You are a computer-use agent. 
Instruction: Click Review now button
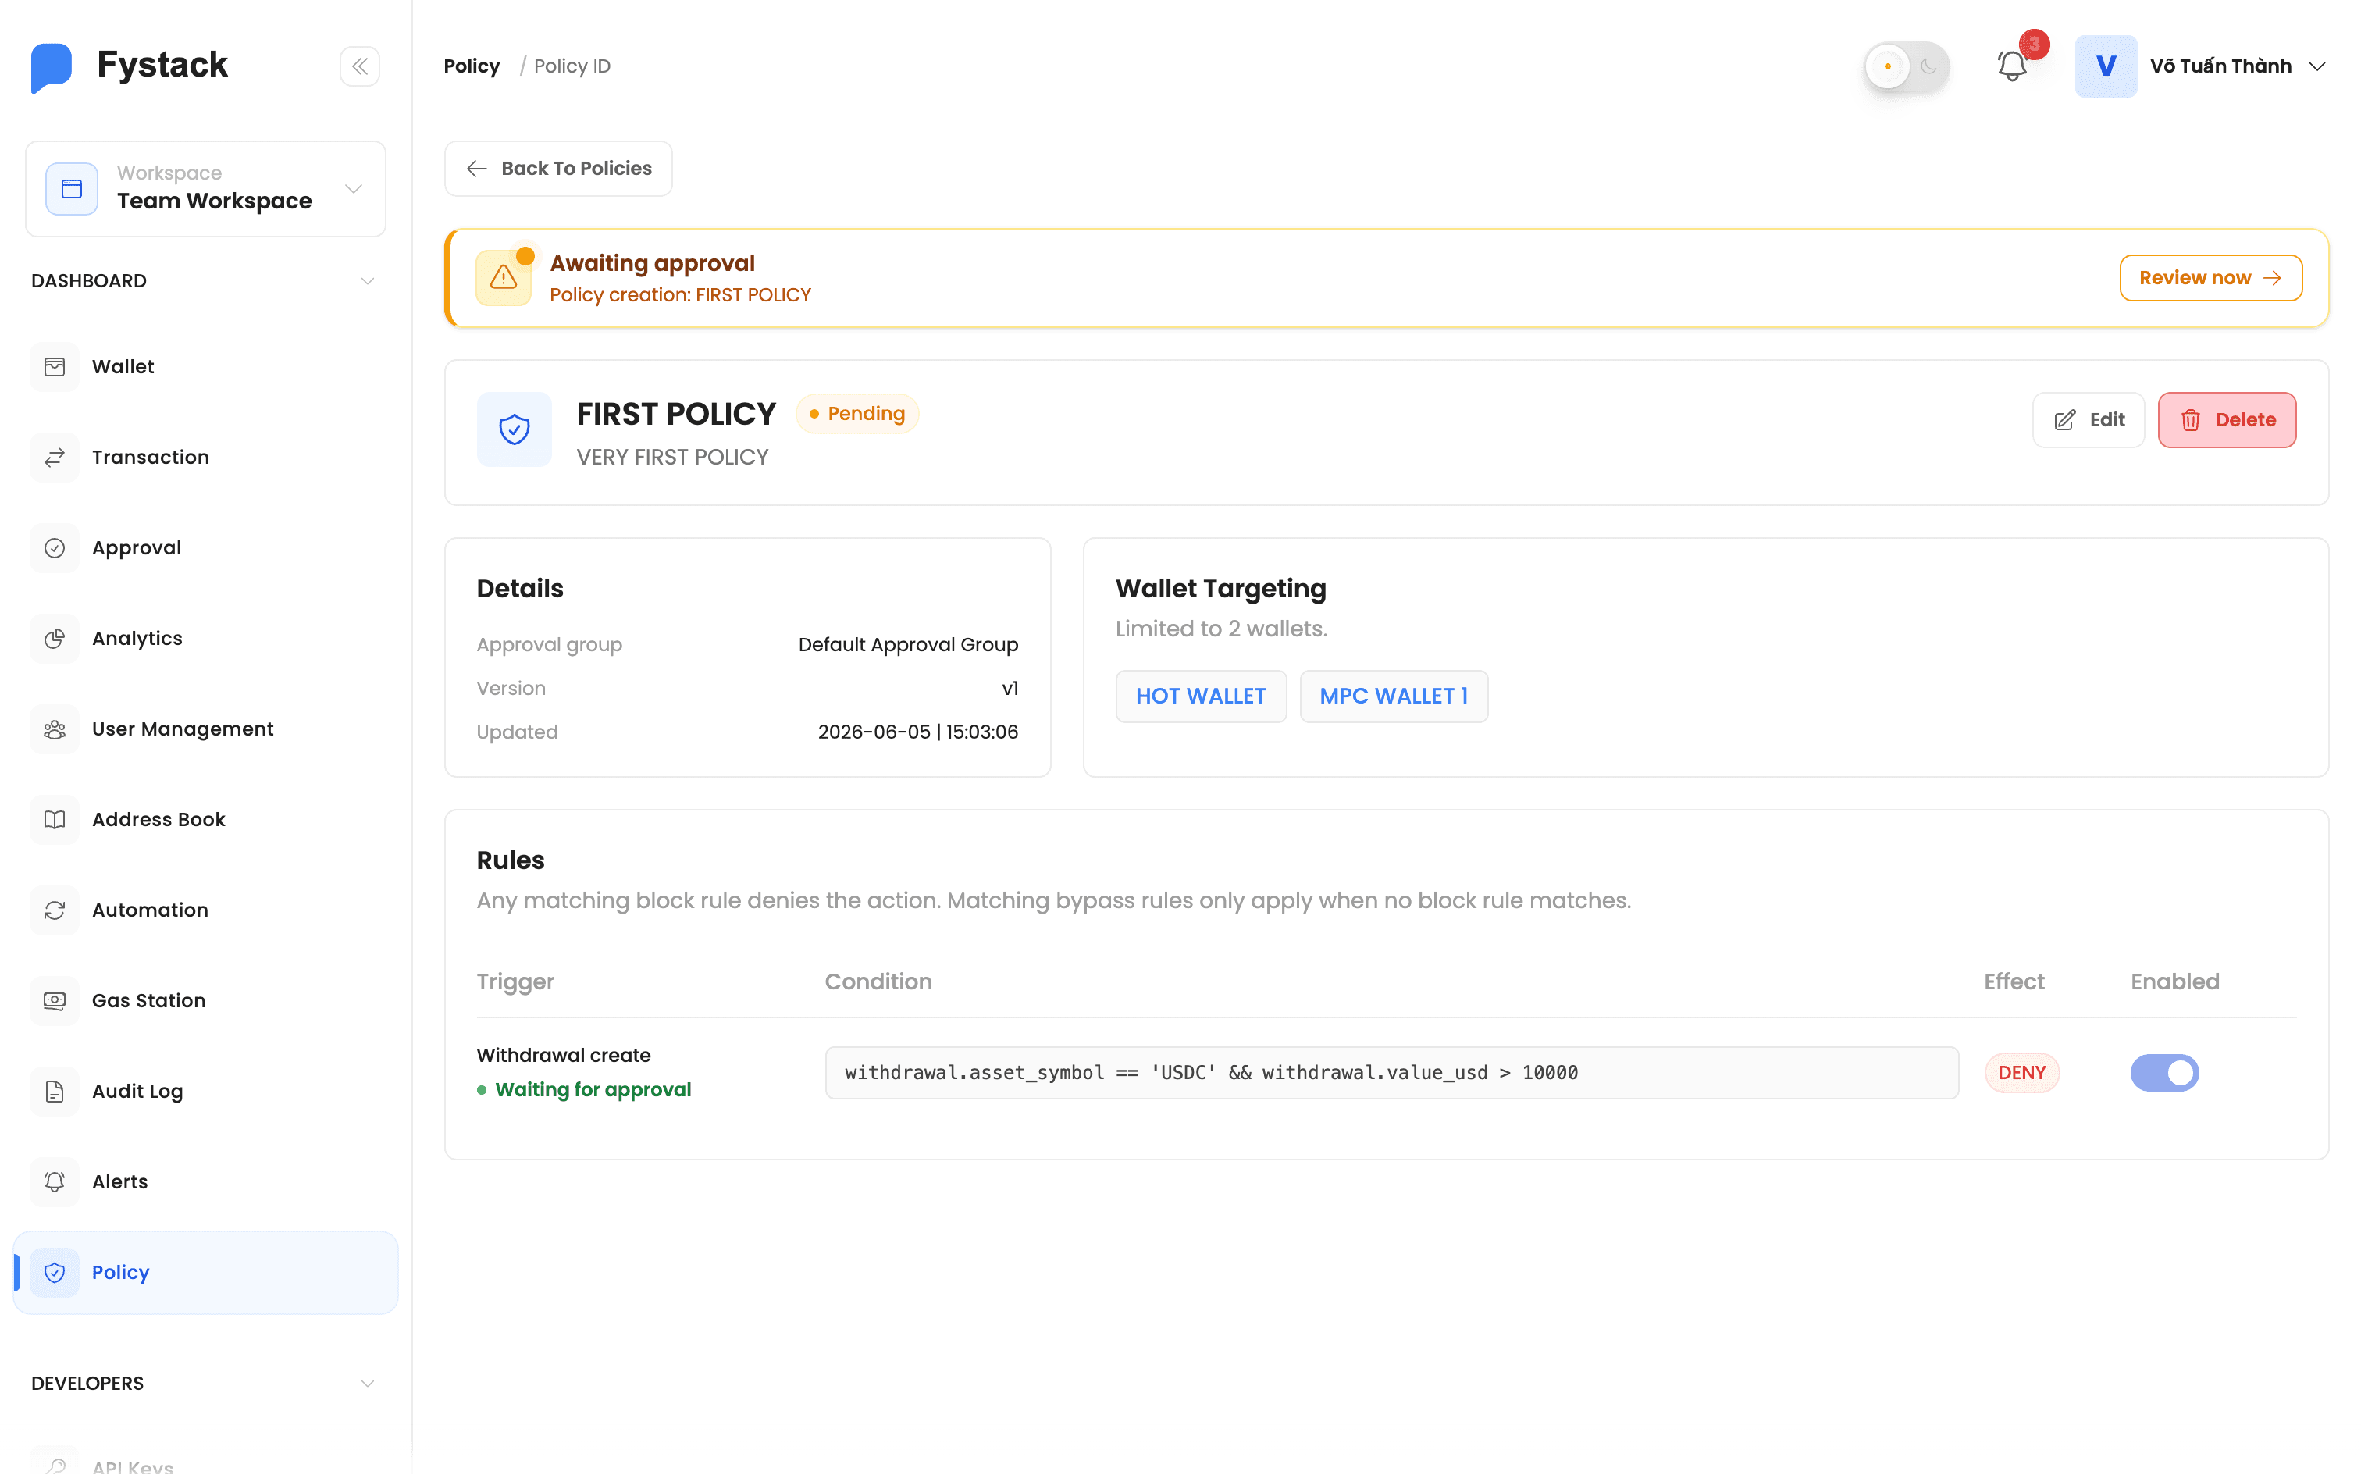tap(2210, 279)
